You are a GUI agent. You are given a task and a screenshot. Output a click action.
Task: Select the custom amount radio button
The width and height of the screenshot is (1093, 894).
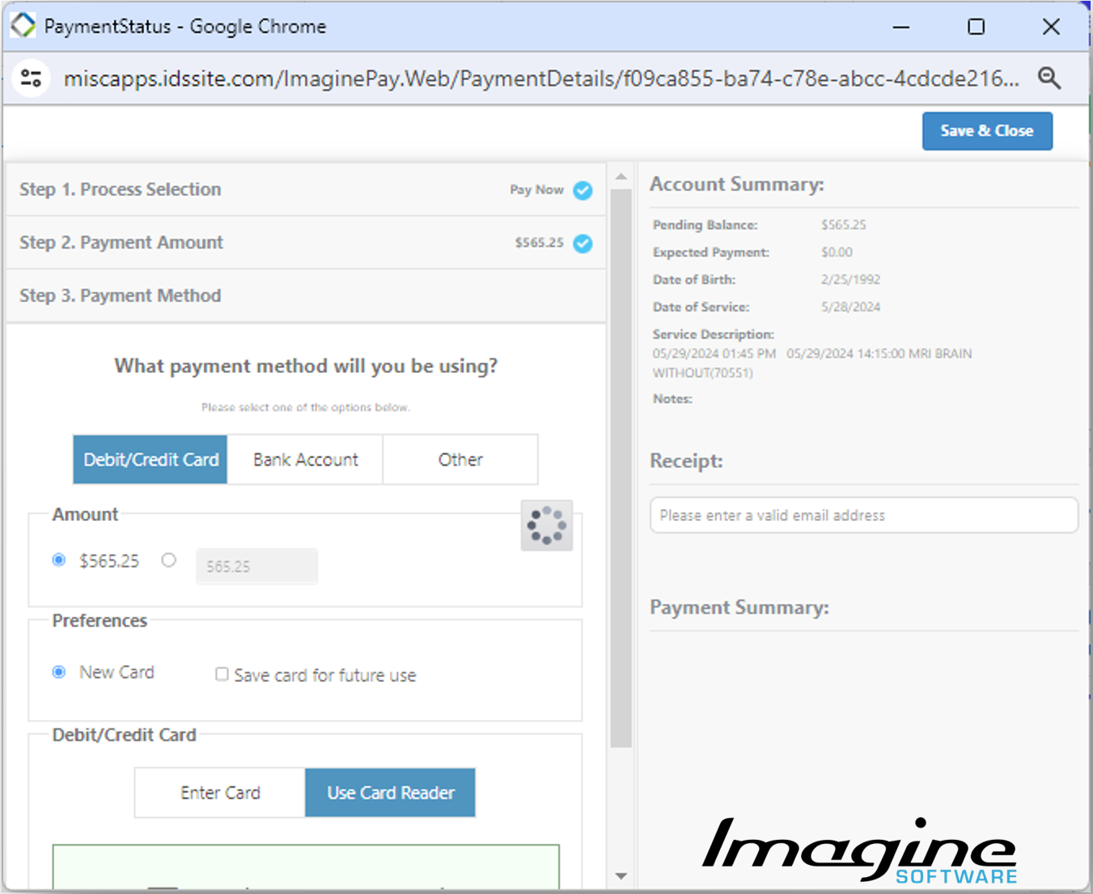click(x=168, y=560)
